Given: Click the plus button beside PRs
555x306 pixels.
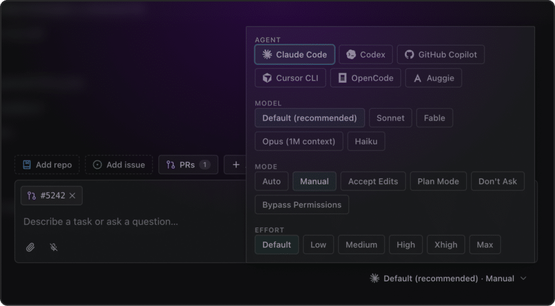Looking at the screenshot, I should click(x=236, y=165).
